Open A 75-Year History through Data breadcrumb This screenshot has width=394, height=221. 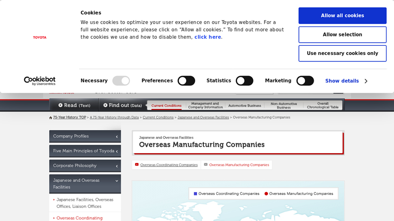click(x=114, y=117)
